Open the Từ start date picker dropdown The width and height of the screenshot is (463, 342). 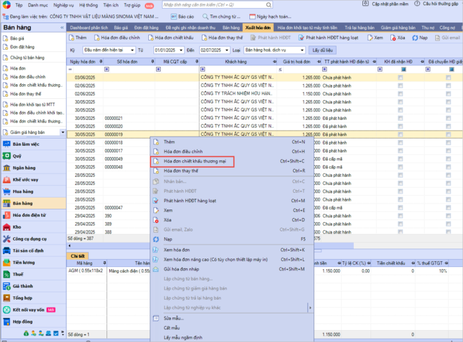pos(180,50)
